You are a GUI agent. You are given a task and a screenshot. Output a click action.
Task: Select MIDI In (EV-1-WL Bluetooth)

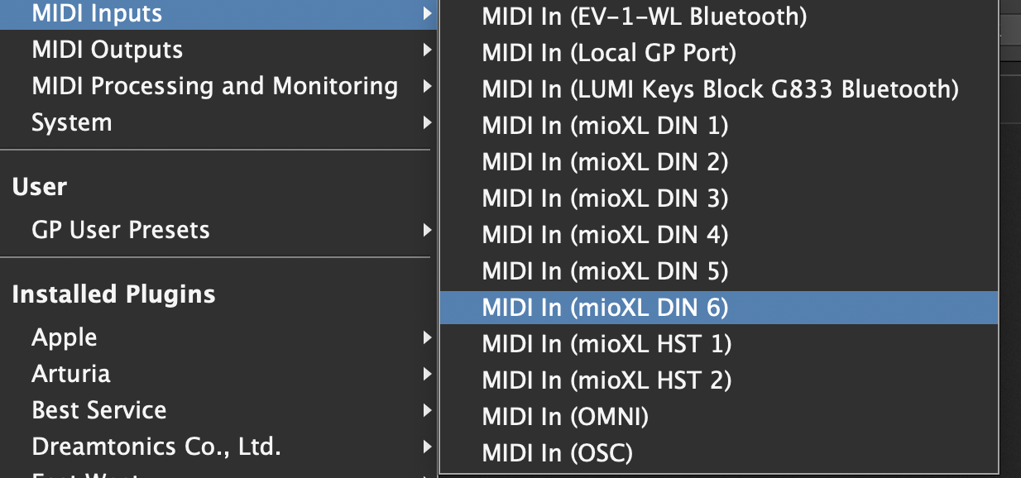(645, 16)
